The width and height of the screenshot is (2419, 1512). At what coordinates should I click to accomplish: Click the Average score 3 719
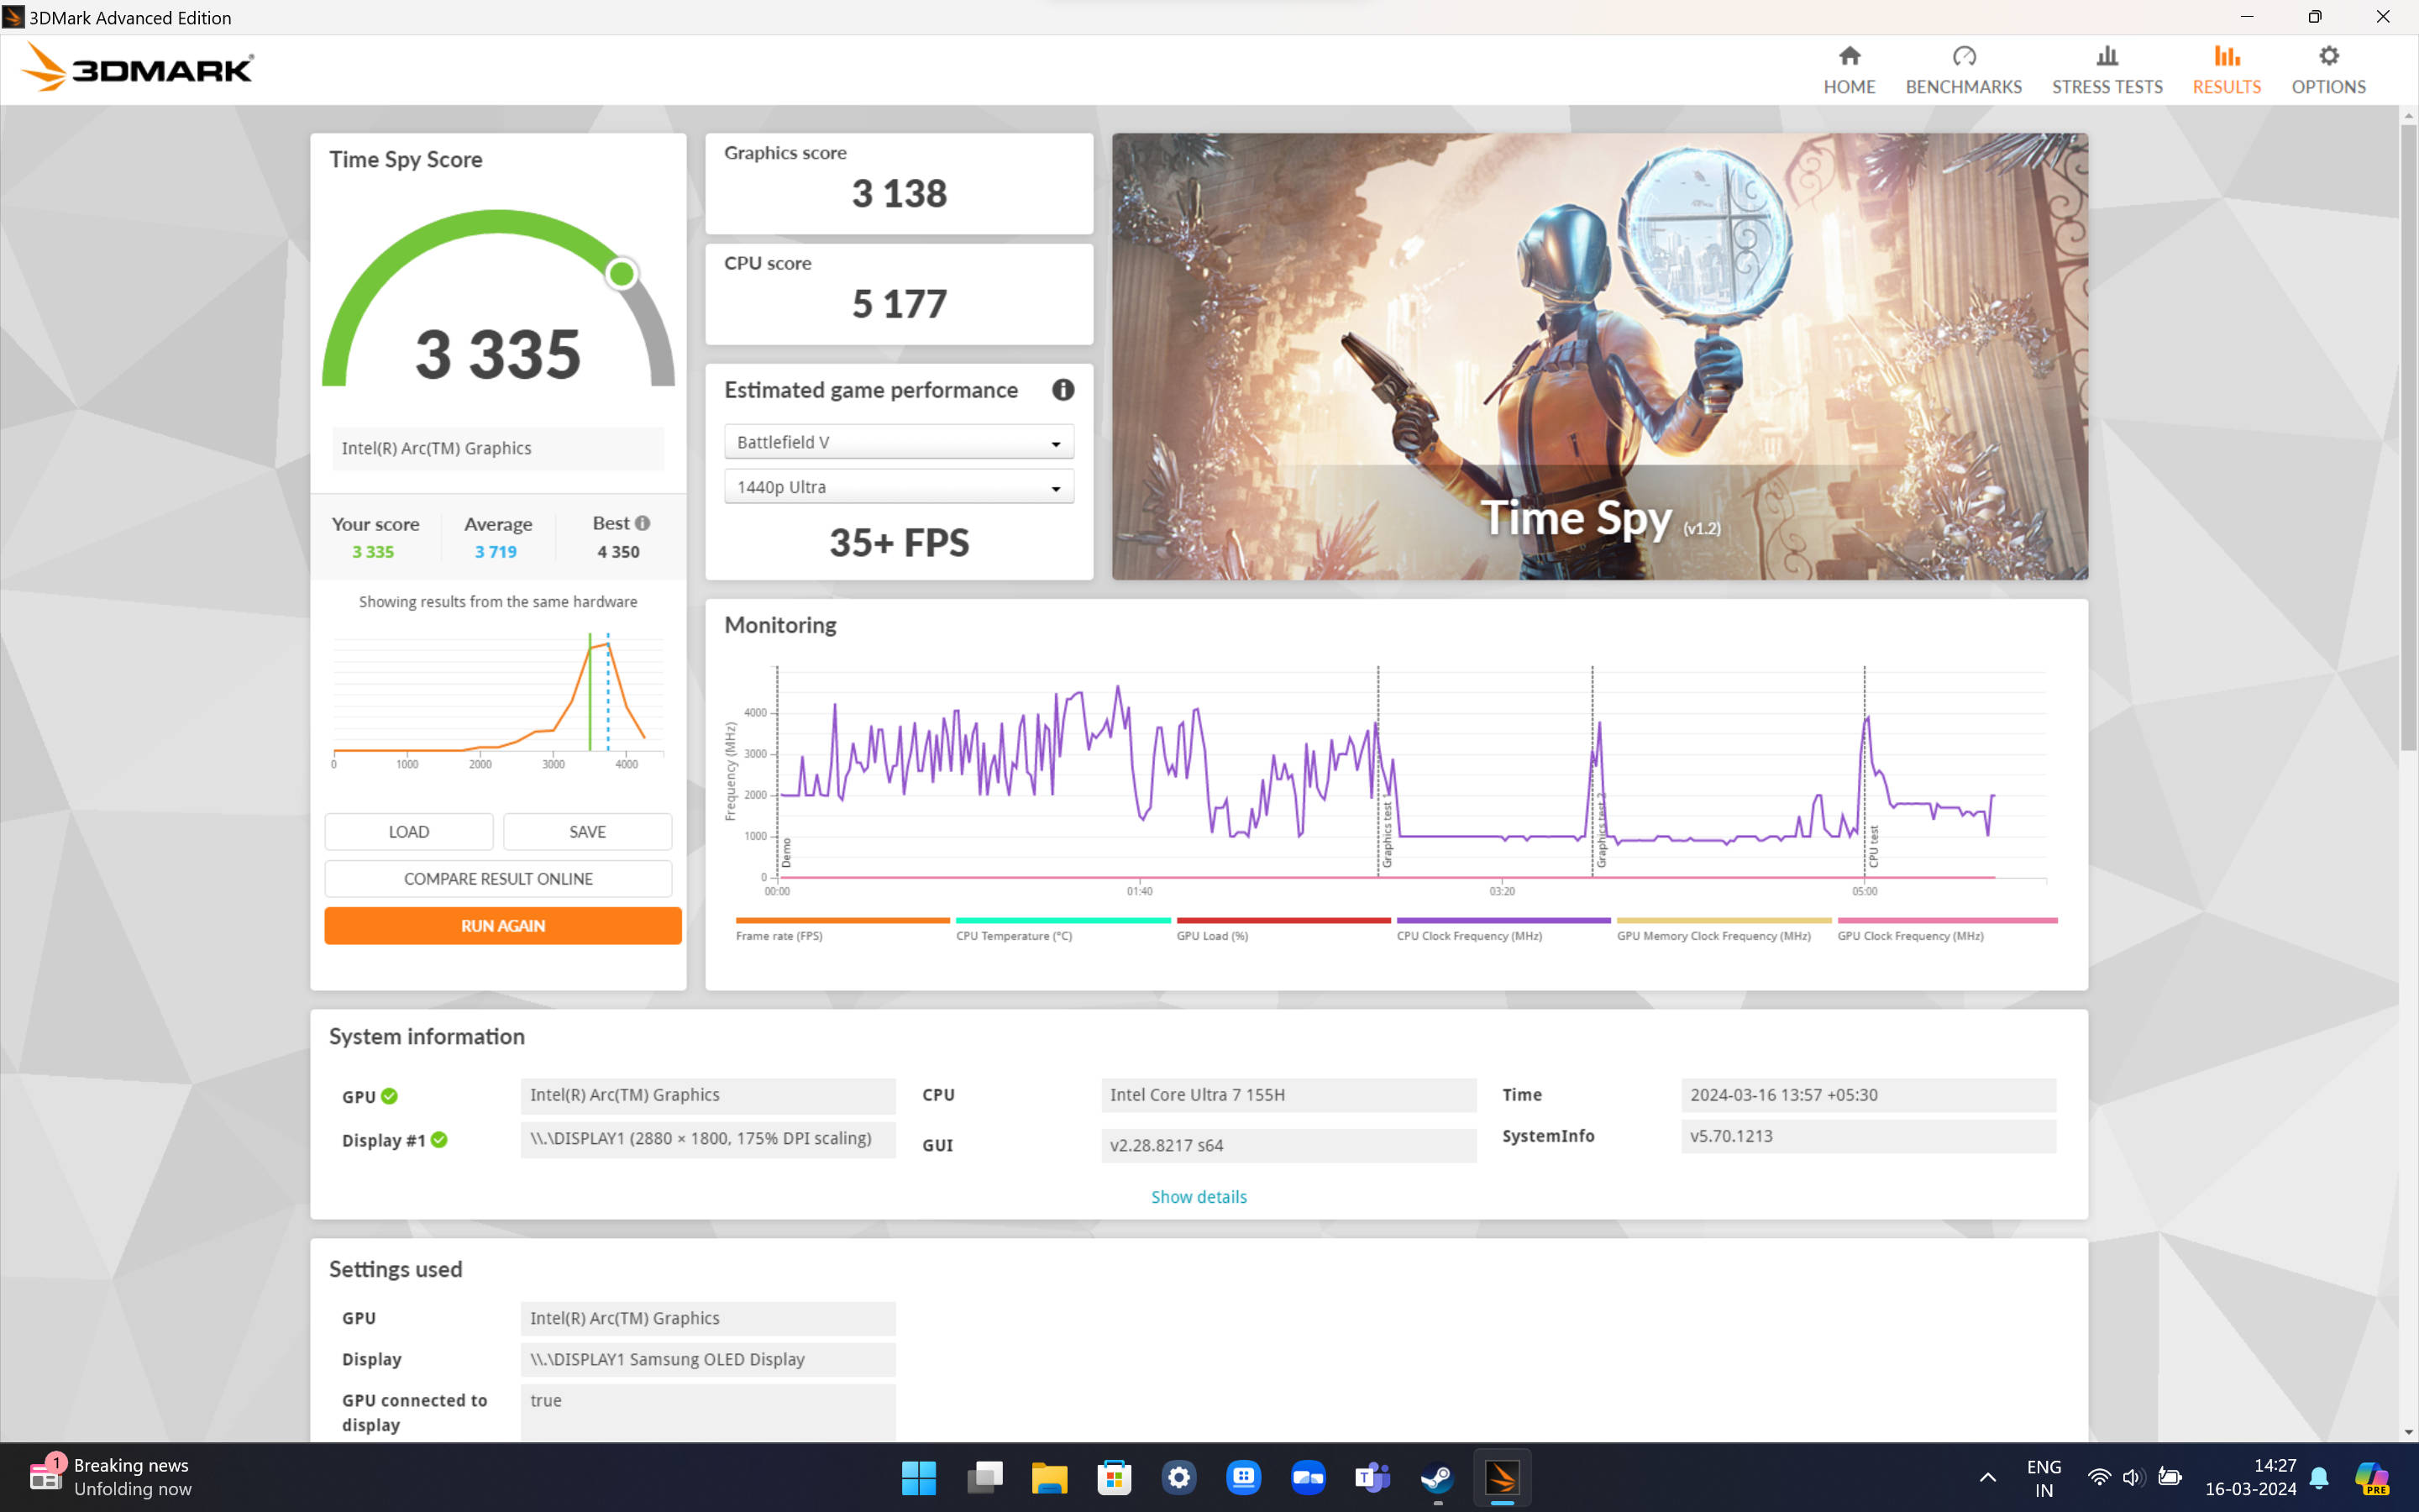[496, 552]
